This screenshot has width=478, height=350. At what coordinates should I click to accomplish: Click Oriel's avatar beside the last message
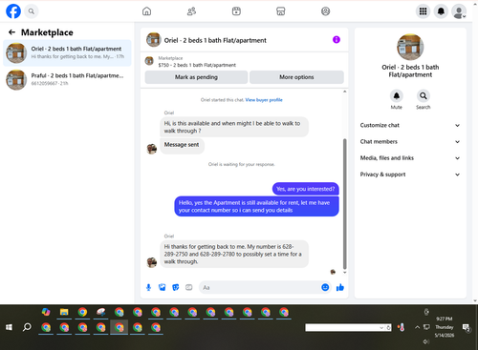(152, 262)
